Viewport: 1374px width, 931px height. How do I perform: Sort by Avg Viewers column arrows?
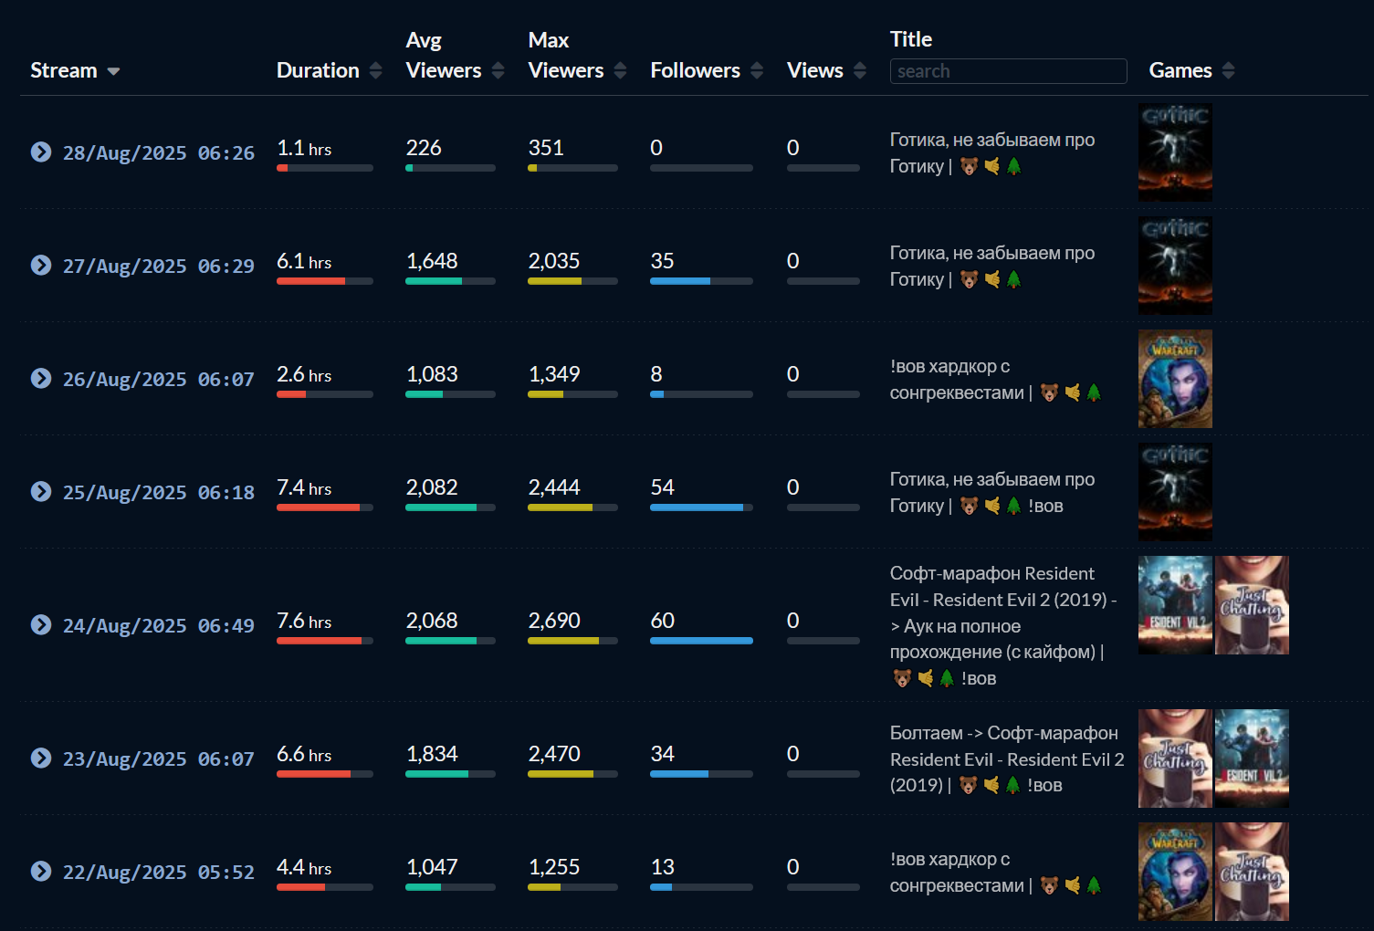point(498,70)
